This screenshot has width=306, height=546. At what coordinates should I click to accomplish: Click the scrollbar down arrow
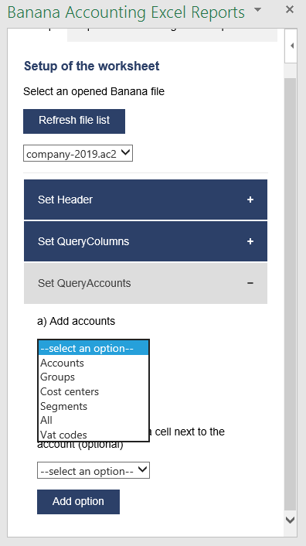pos(290,520)
